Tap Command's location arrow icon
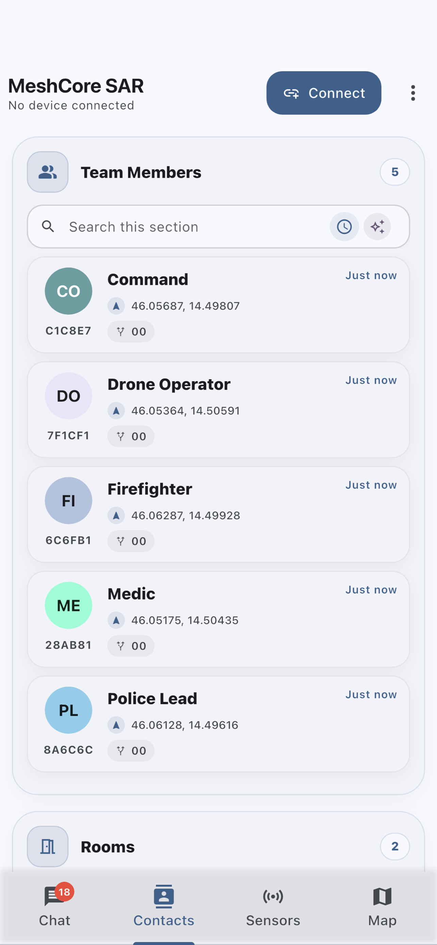The height and width of the screenshot is (945, 437). click(116, 306)
